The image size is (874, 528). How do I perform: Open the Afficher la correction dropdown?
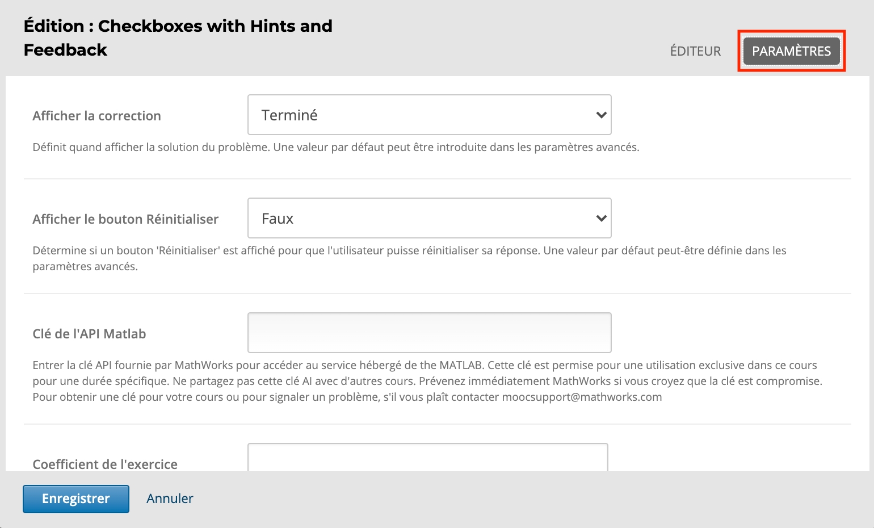[x=429, y=115]
